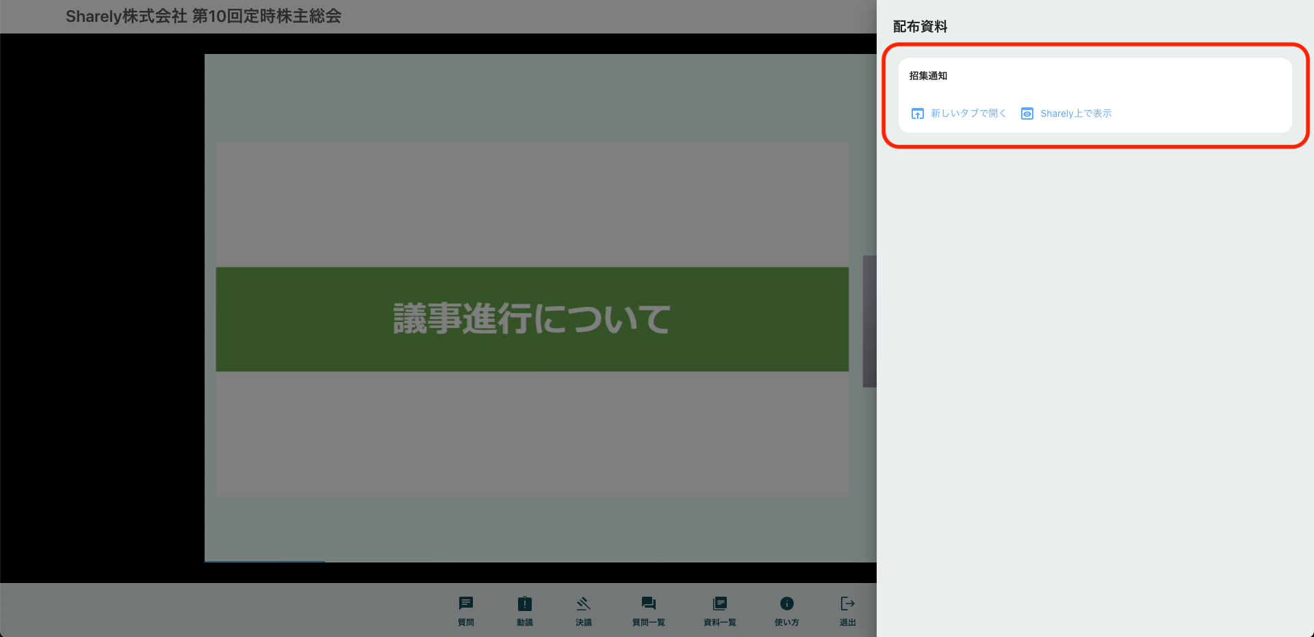
Task: Click the eye icon beside Sharely上で表示
Action: (1027, 113)
